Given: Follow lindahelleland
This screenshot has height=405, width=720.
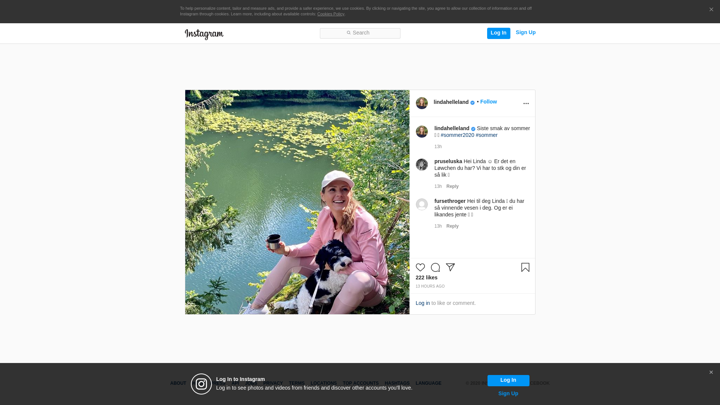Looking at the screenshot, I should tap(488, 102).
